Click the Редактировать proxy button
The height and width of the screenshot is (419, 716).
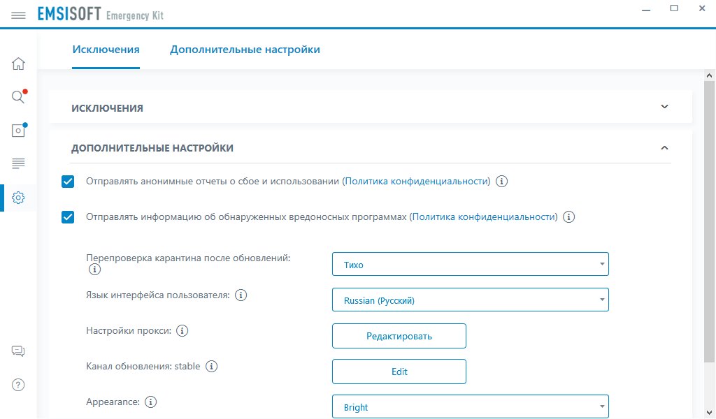(399, 336)
